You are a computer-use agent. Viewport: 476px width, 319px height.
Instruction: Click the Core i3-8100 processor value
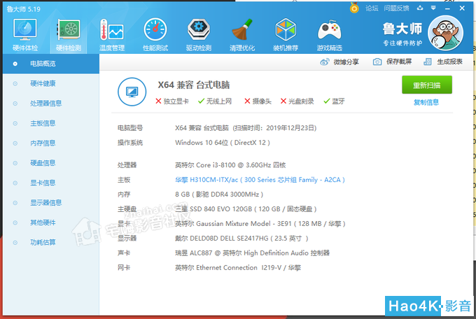[230, 165]
